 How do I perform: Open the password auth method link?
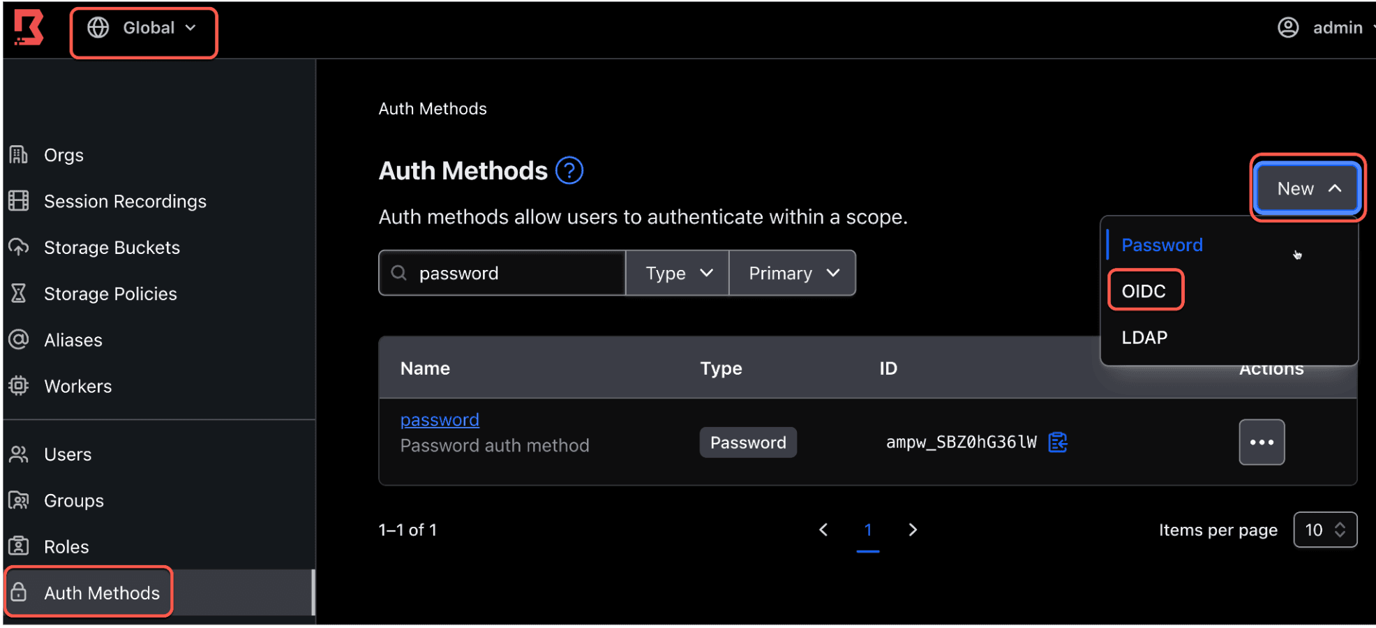[440, 419]
